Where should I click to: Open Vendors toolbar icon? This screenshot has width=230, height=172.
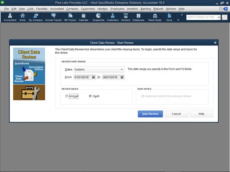coord(126,17)
